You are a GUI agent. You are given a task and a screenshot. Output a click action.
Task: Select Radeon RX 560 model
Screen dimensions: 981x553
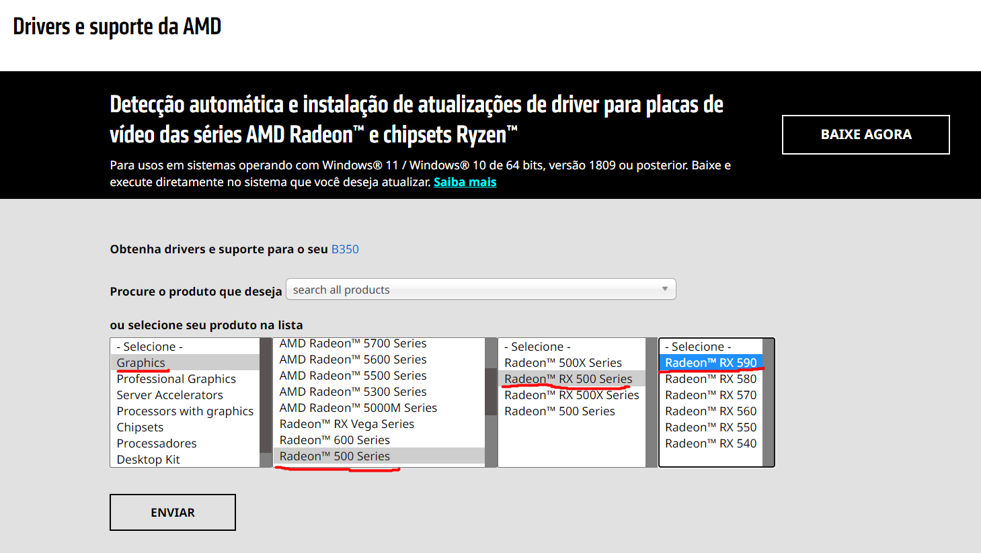pos(711,411)
